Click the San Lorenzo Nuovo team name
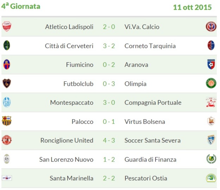The width and height of the screenshot is (220, 190). tap(67, 159)
